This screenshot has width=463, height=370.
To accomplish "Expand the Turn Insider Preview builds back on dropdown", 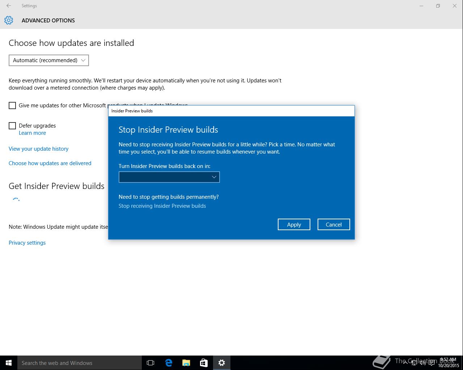I will point(169,177).
